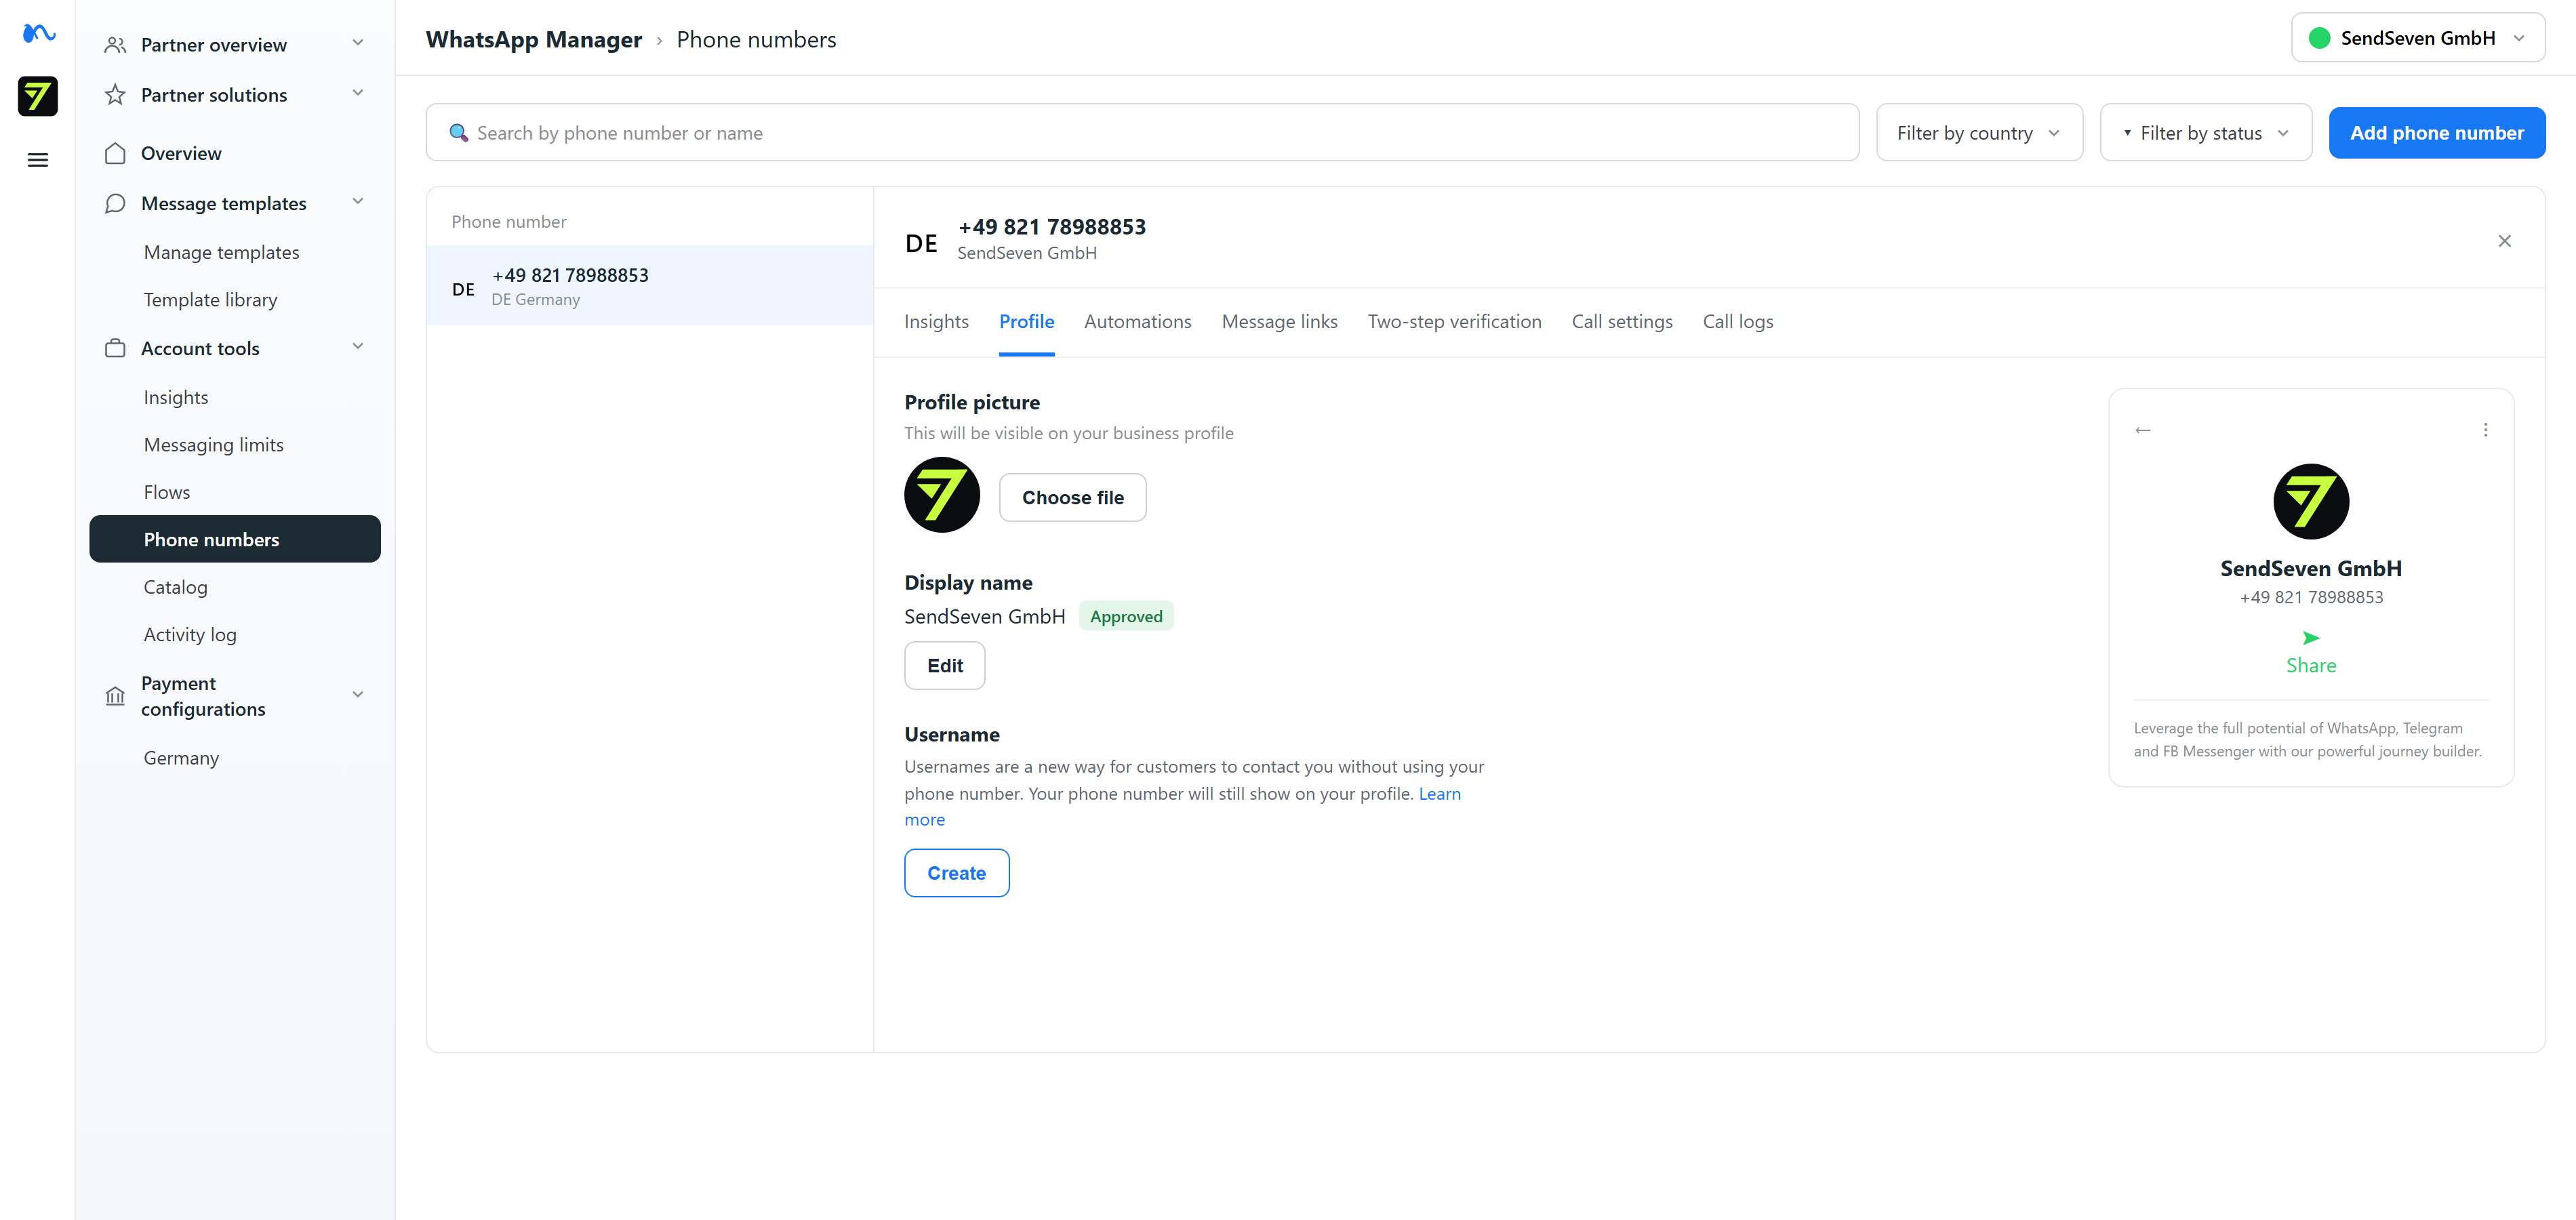Expand the Partner solutions section
Image resolution: width=2576 pixels, height=1220 pixels.
(358, 93)
